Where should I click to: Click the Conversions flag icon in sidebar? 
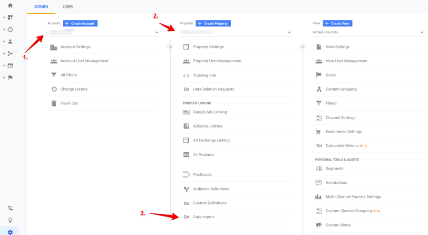[10, 77]
